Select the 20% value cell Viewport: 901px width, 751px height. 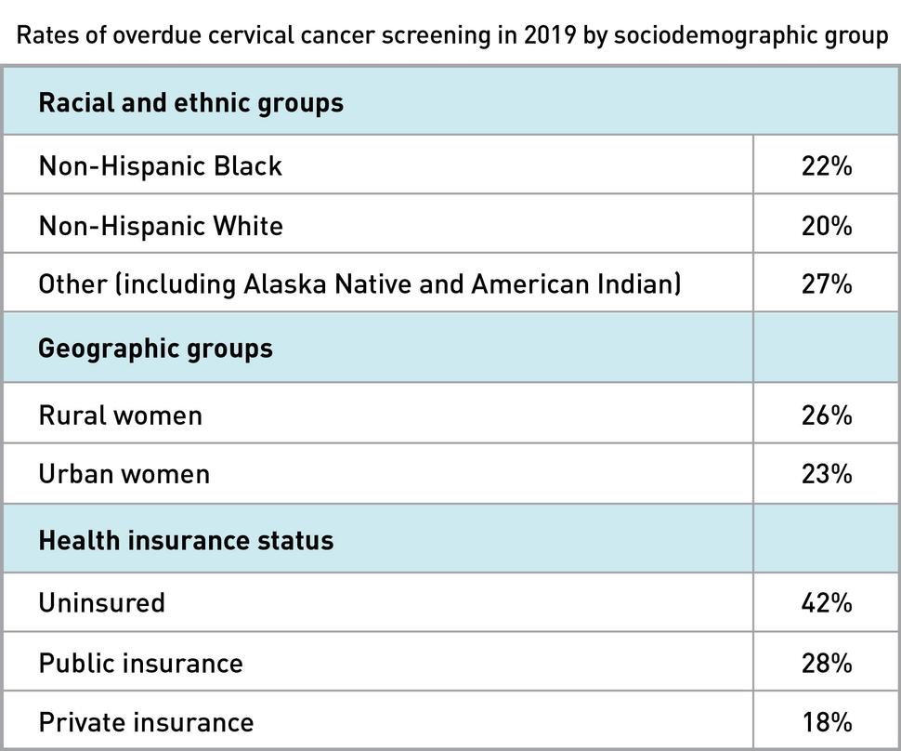826,226
